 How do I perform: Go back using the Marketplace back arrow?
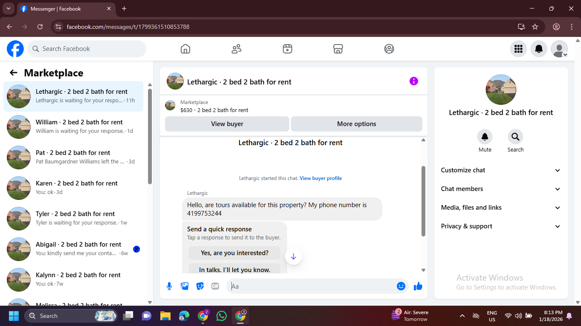tap(14, 73)
